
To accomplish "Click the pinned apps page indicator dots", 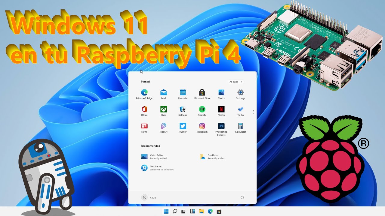I will [x=254, y=112].
